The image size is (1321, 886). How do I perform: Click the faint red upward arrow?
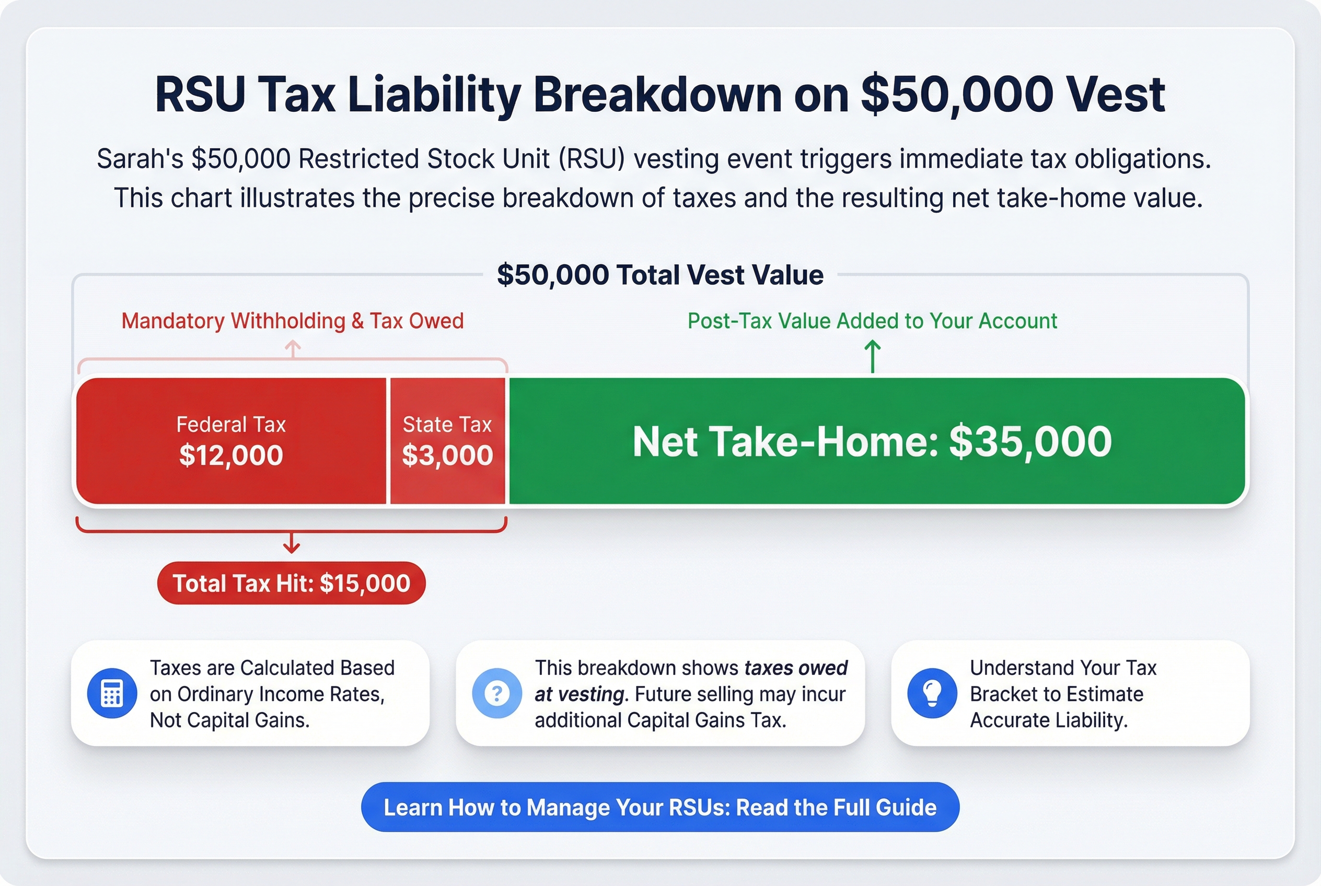pos(292,349)
